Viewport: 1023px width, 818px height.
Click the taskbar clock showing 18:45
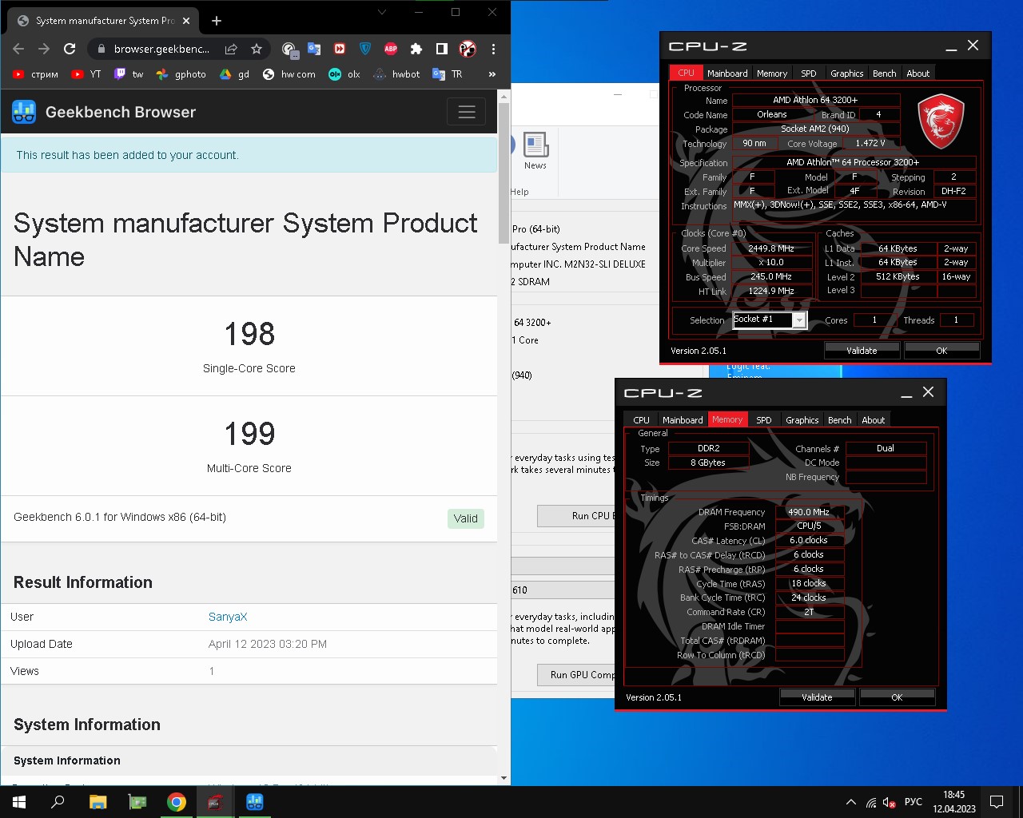coord(953,802)
